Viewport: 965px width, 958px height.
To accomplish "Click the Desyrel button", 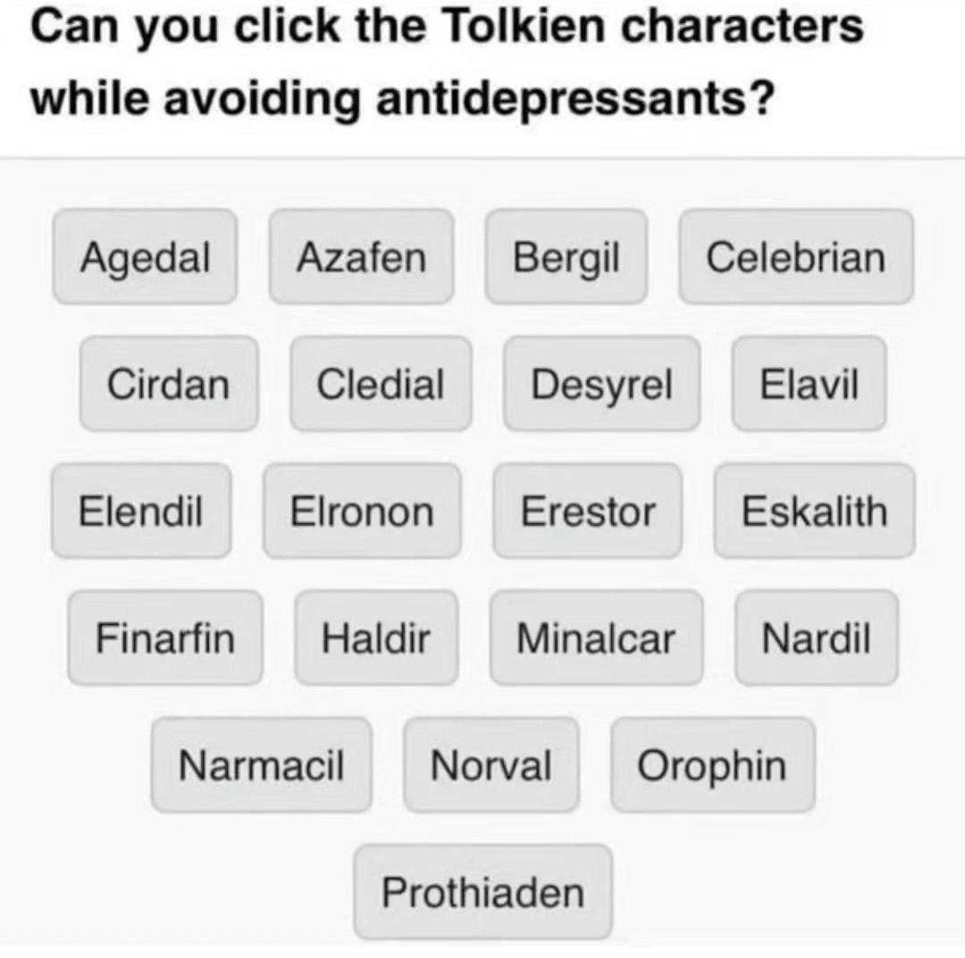I will 601,384.
